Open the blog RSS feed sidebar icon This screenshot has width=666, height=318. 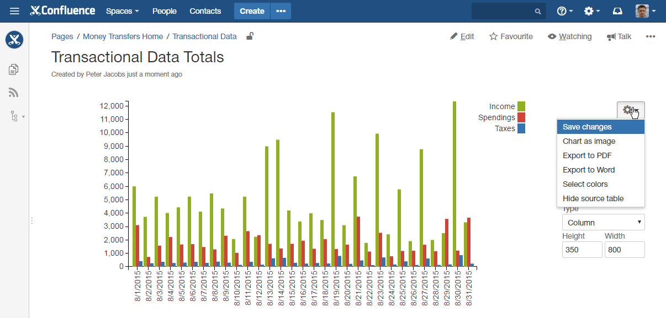14,93
